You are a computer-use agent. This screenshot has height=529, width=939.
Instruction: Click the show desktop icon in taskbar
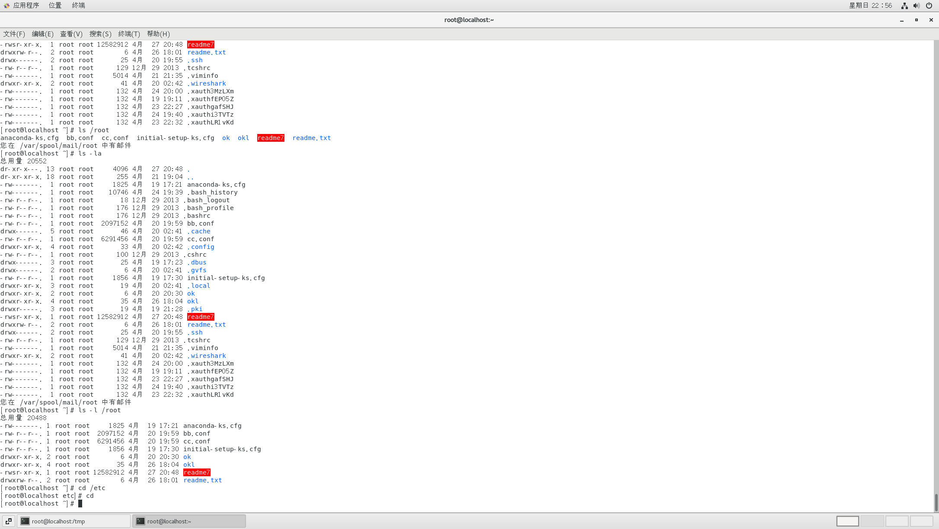[9, 521]
